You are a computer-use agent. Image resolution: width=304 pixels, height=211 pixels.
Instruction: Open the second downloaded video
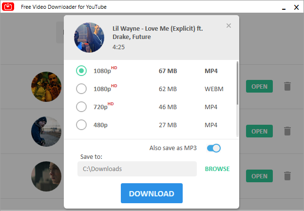click(259, 131)
